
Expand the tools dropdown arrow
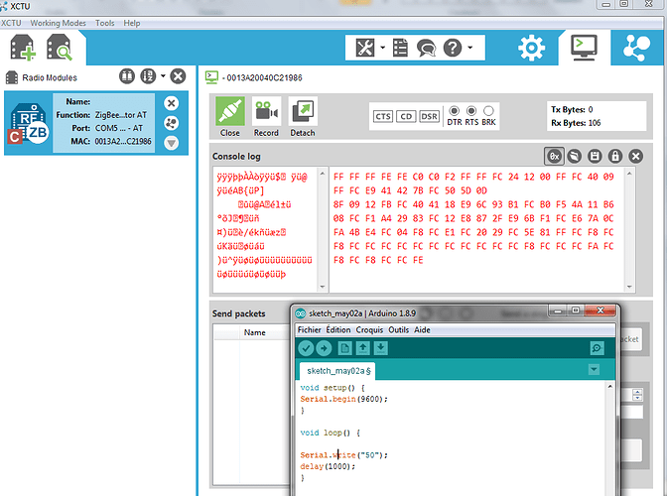382,48
